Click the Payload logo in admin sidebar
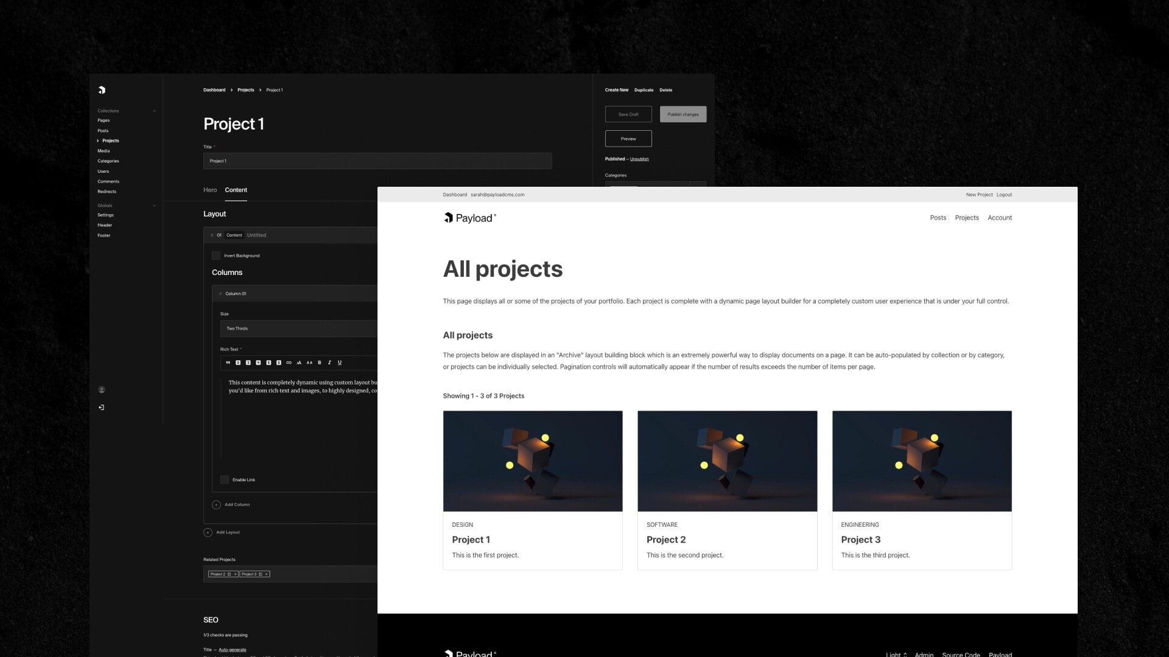 [102, 90]
